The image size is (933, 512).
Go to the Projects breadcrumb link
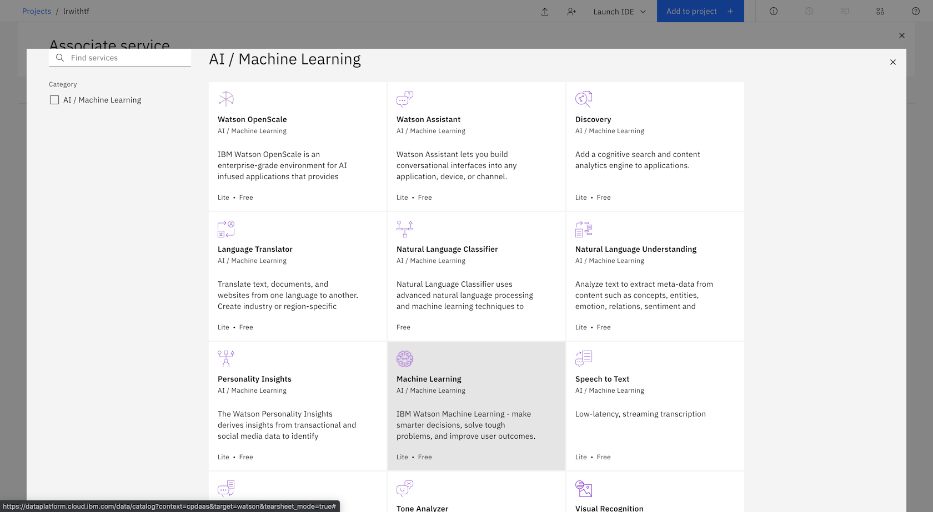pyautogui.click(x=37, y=11)
